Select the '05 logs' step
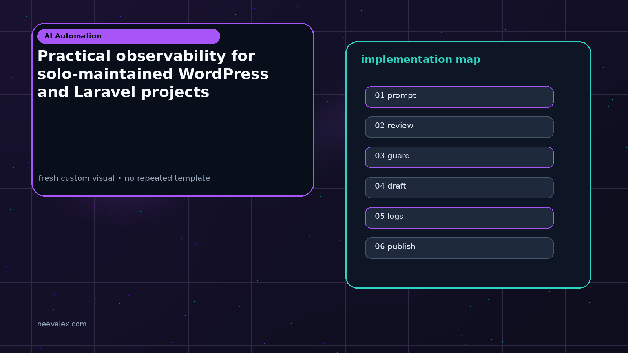 [x=459, y=218]
